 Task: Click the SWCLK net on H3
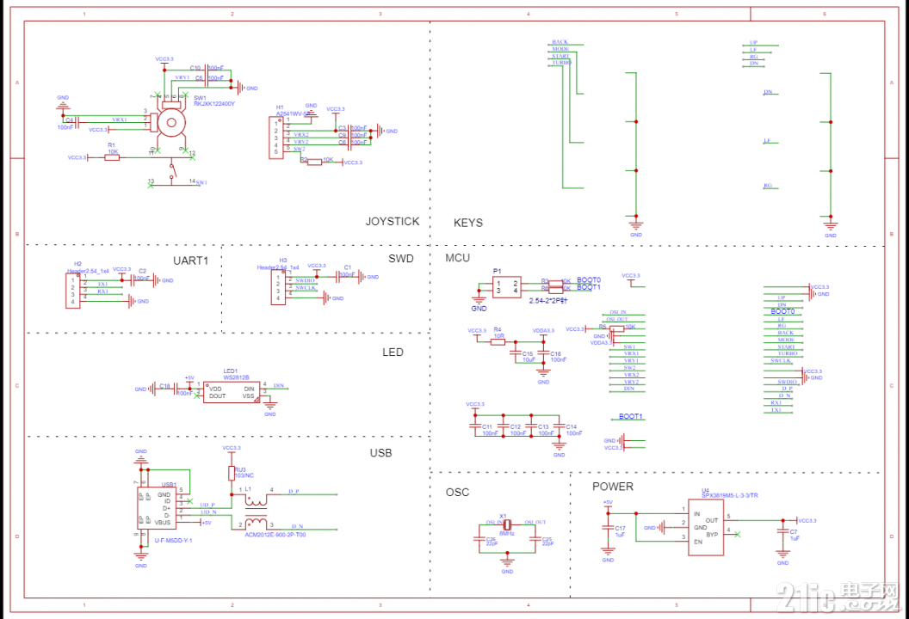(306, 288)
